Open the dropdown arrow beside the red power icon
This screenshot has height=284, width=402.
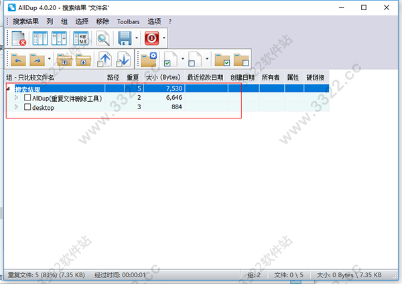(x=164, y=38)
